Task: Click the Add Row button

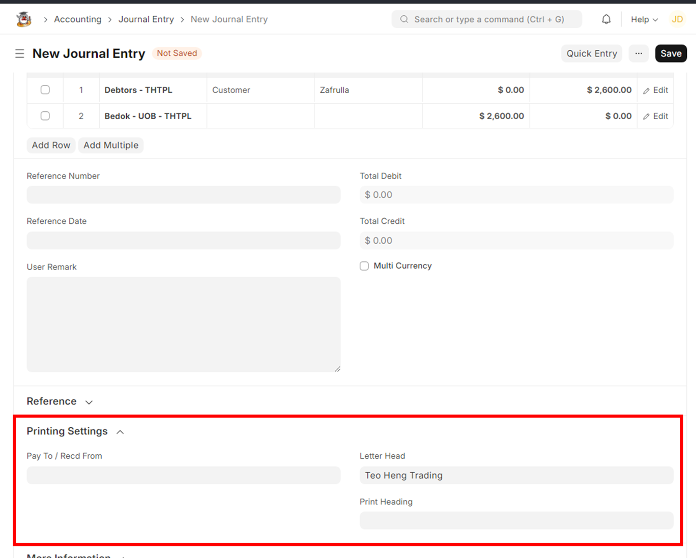Action: pos(51,145)
